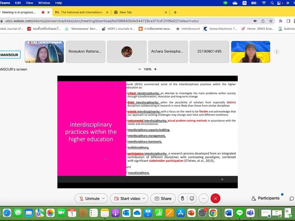The image size is (295, 221).
Task: Open the Window menu
Action: [44, 3]
